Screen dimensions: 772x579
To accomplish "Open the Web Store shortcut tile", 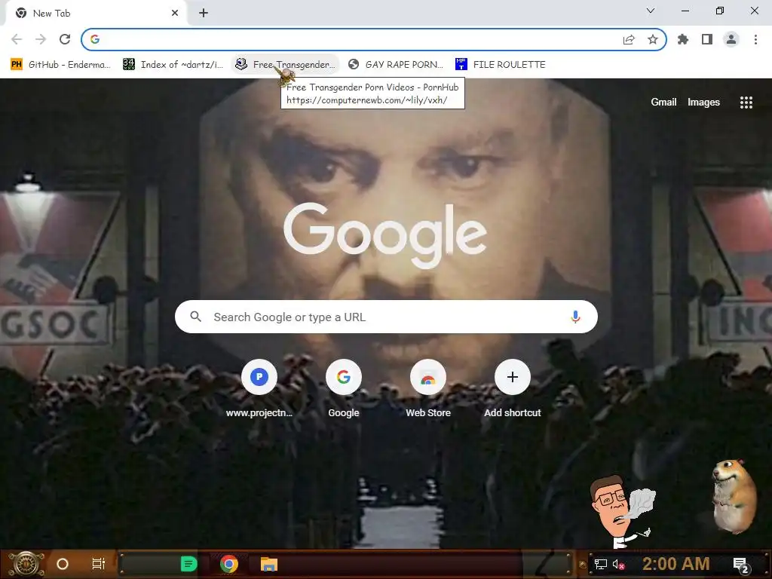I will click(428, 388).
